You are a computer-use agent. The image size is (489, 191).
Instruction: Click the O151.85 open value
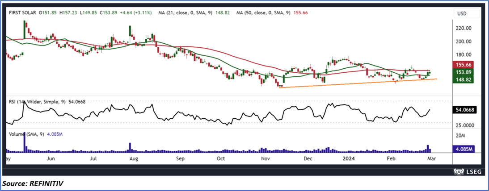click(48, 13)
